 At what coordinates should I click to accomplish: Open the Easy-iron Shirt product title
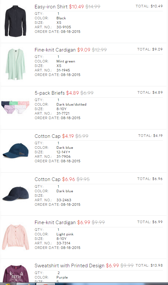51,7
